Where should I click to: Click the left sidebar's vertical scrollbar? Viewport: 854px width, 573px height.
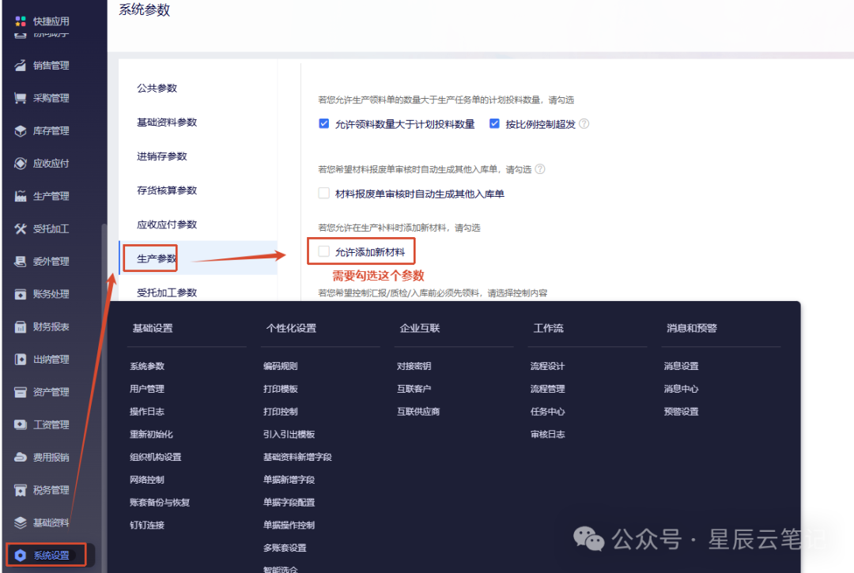click(104, 398)
